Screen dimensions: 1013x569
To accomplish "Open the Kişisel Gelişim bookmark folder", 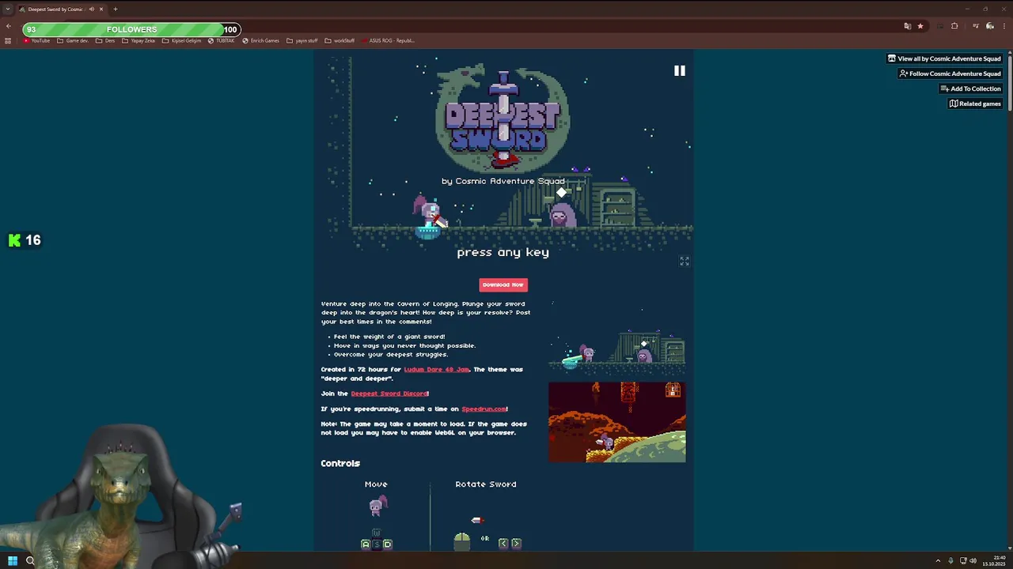I will coord(182,40).
